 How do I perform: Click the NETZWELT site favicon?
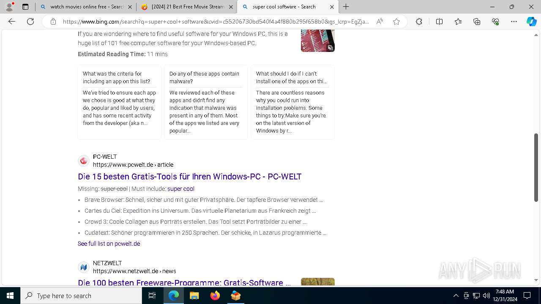pyautogui.click(x=84, y=267)
